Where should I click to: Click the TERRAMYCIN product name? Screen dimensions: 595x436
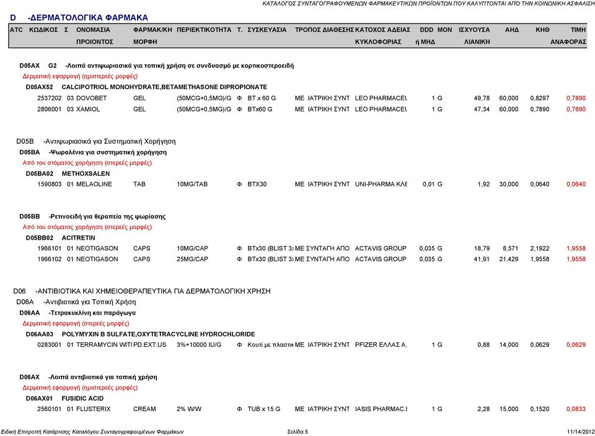(104, 344)
